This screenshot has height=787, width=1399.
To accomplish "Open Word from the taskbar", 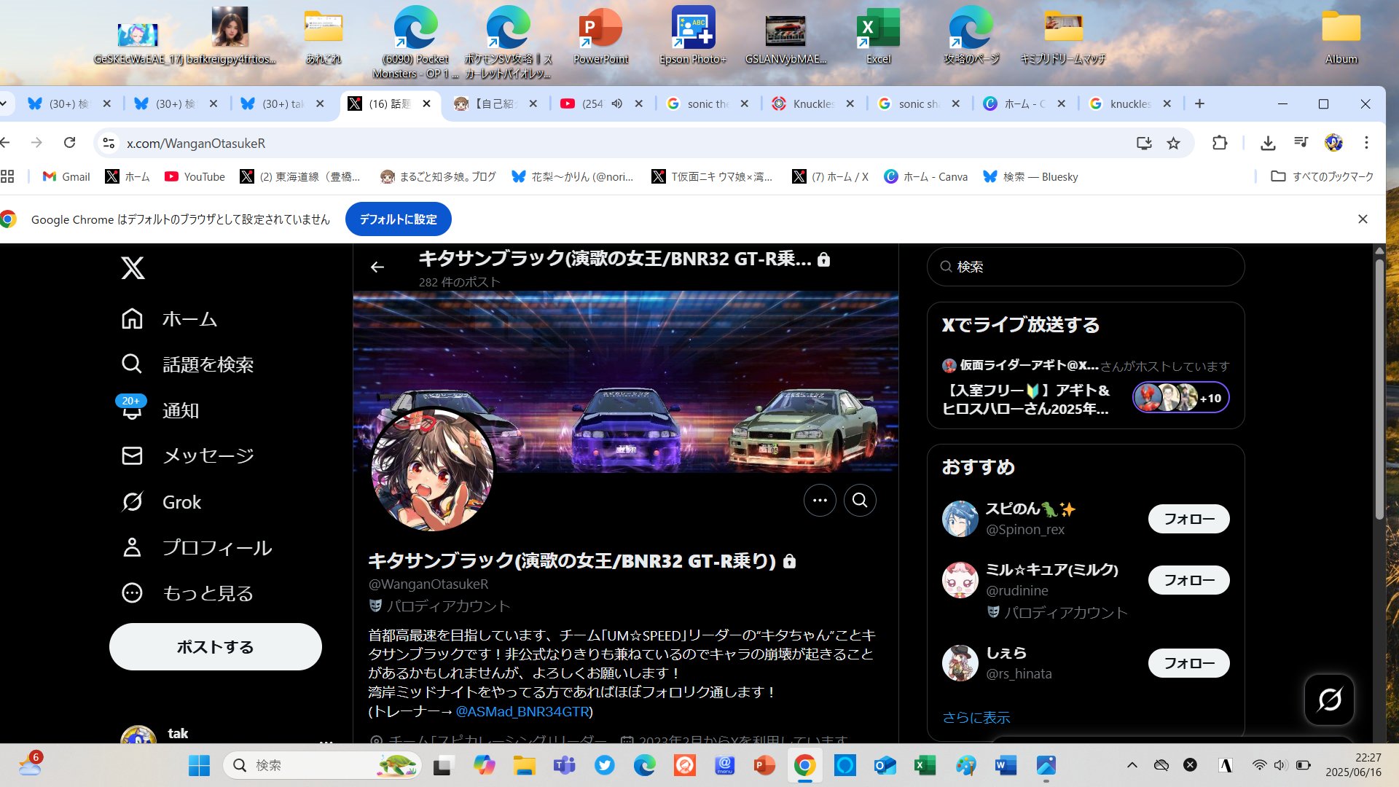I will coord(1006,765).
